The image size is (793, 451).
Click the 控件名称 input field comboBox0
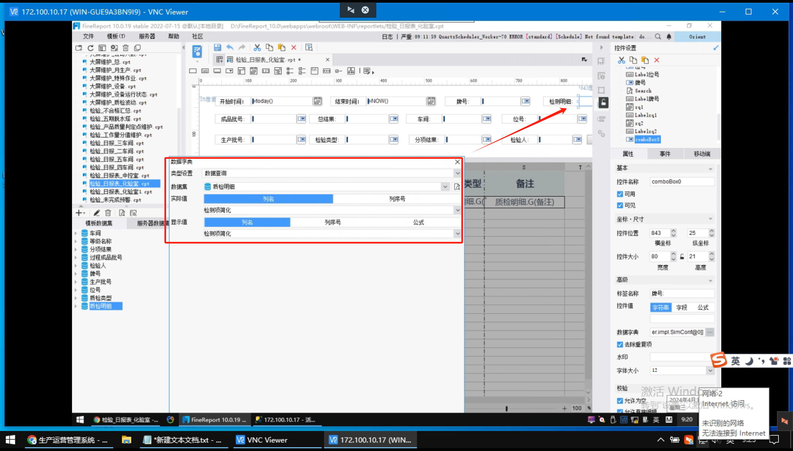coord(682,182)
